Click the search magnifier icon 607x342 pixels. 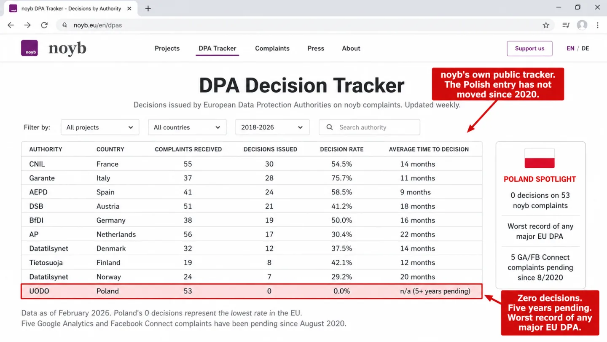point(330,127)
